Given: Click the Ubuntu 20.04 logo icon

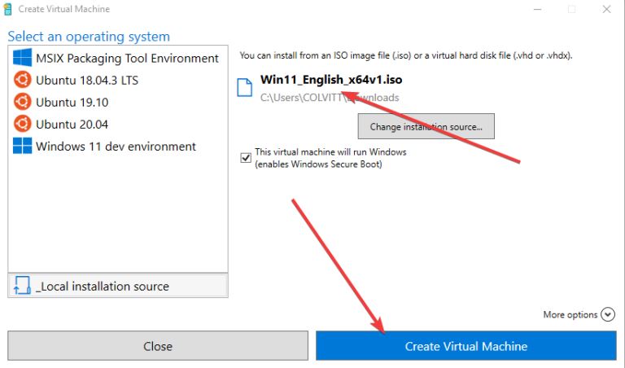Looking at the screenshot, I should click(22, 124).
